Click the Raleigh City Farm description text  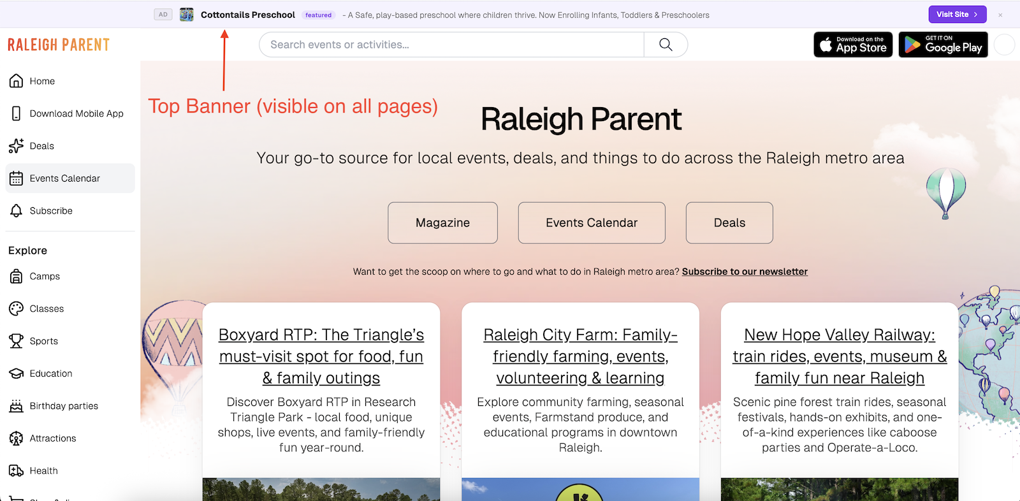pos(580,425)
